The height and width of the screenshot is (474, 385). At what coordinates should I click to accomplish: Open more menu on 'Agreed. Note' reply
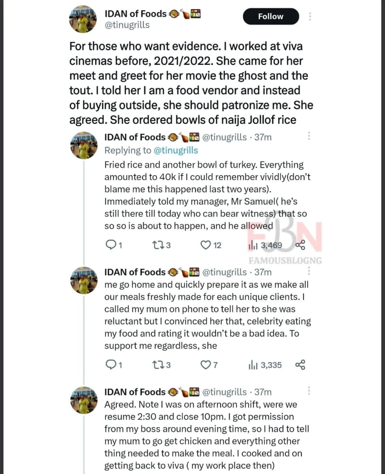(x=309, y=391)
